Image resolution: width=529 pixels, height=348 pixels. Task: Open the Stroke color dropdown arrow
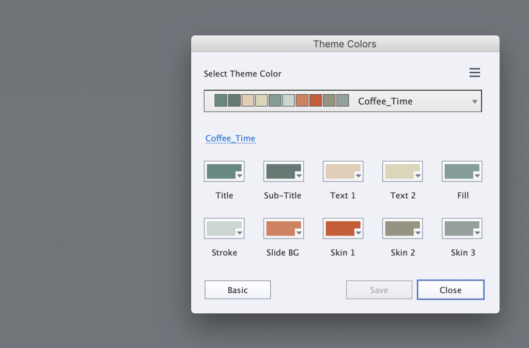coord(239,233)
